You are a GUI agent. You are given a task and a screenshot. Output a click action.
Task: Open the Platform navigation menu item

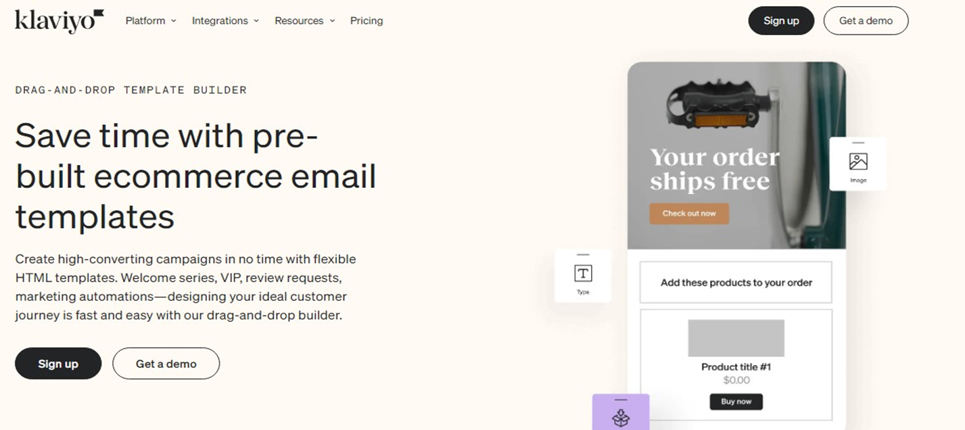coord(150,20)
